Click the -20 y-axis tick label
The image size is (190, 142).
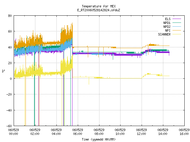click(9, 94)
